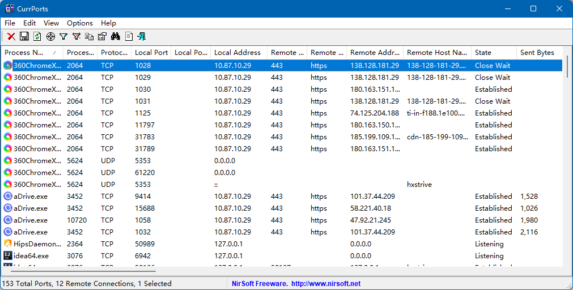Click the floppy disk Save Selected Items icon
The image size is (573, 290).
(x=24, y=36)
